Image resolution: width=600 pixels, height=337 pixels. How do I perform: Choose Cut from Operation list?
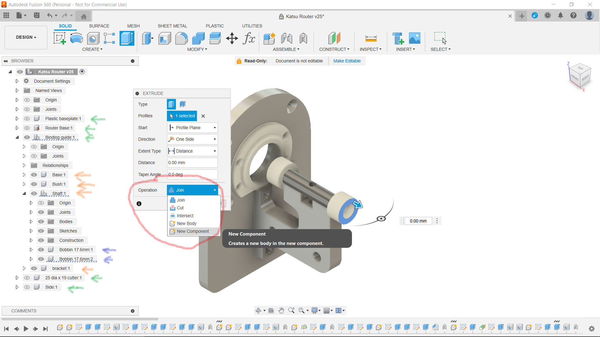194,208
